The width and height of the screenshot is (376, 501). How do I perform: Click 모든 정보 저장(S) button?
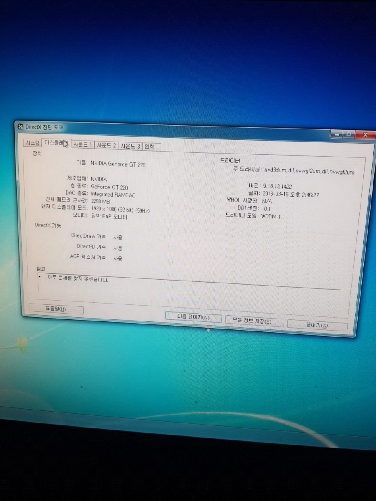[x=255, y=321]
